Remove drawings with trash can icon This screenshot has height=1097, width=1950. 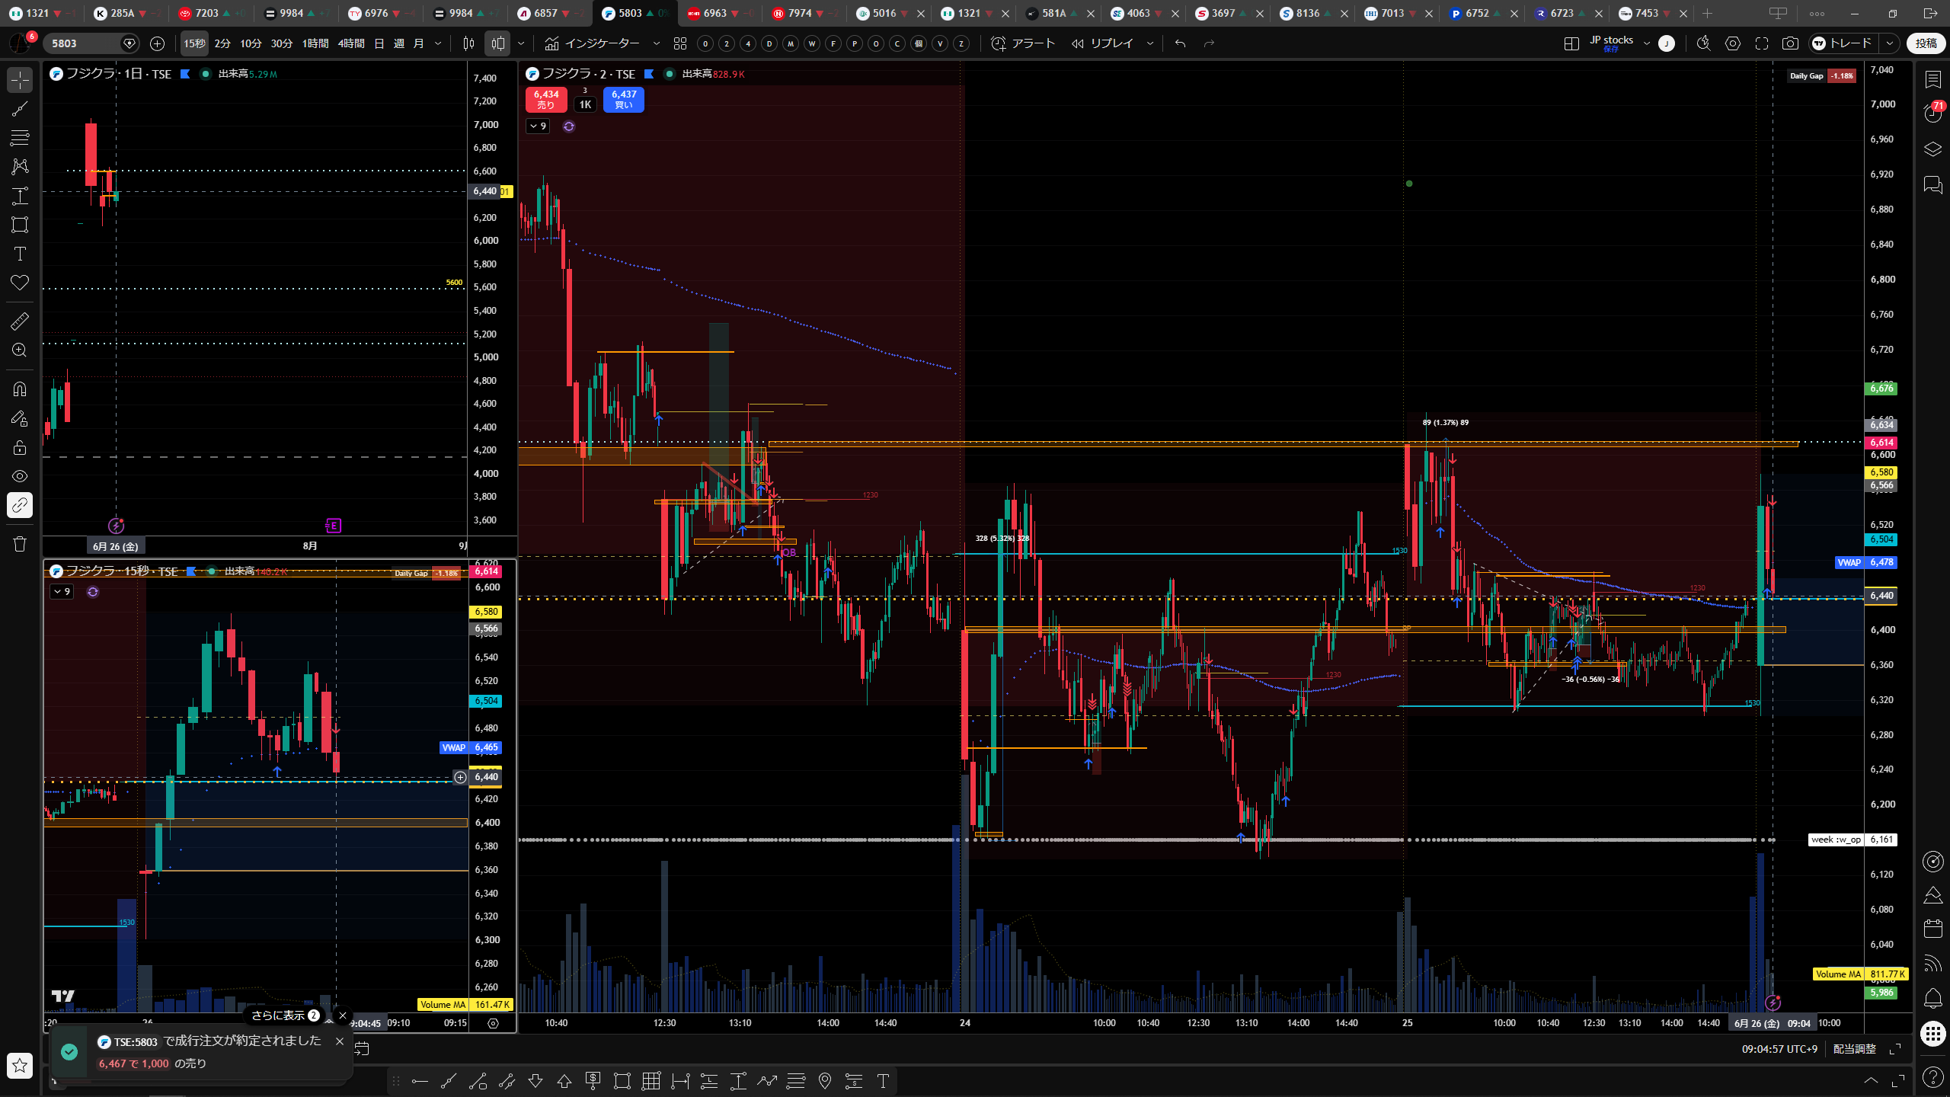20,543
